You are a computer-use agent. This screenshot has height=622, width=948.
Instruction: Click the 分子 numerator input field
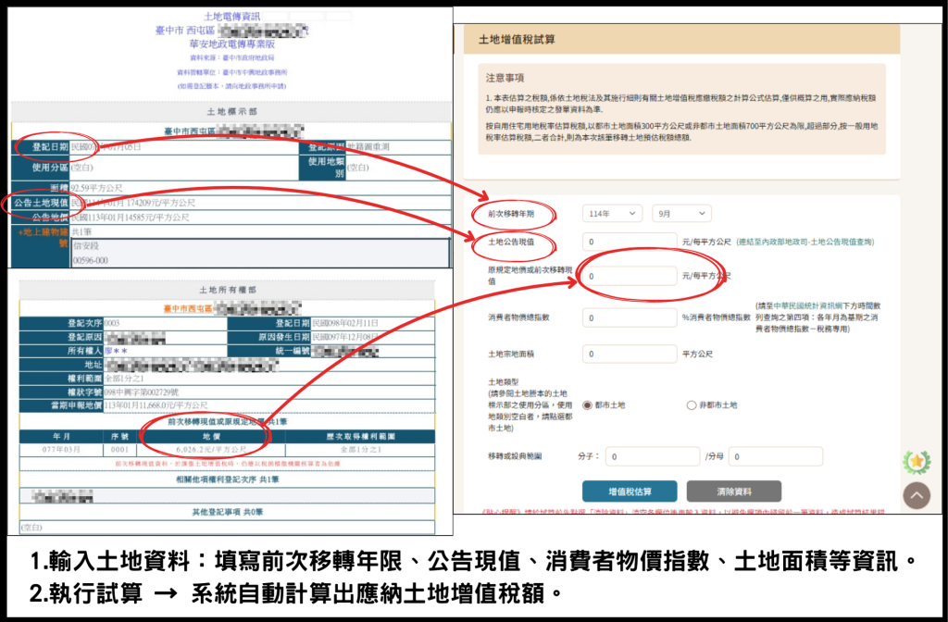(652, 457)
